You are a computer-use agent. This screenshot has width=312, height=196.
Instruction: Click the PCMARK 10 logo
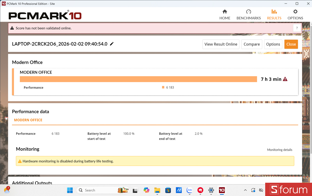point(45,15)
